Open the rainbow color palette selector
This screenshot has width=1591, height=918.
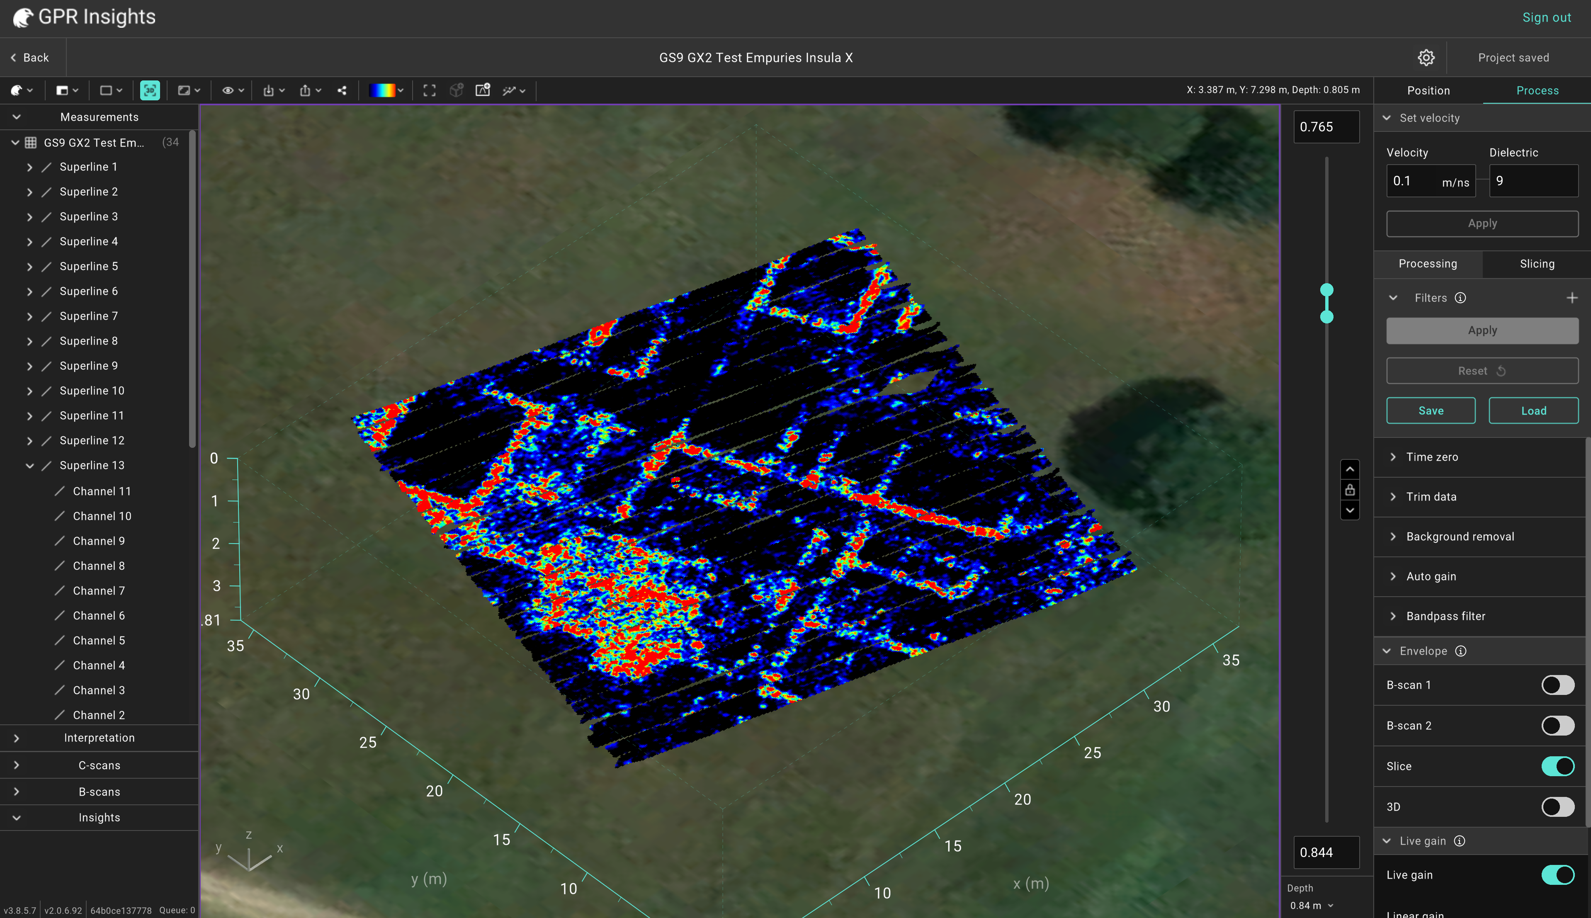click(386, 90)
